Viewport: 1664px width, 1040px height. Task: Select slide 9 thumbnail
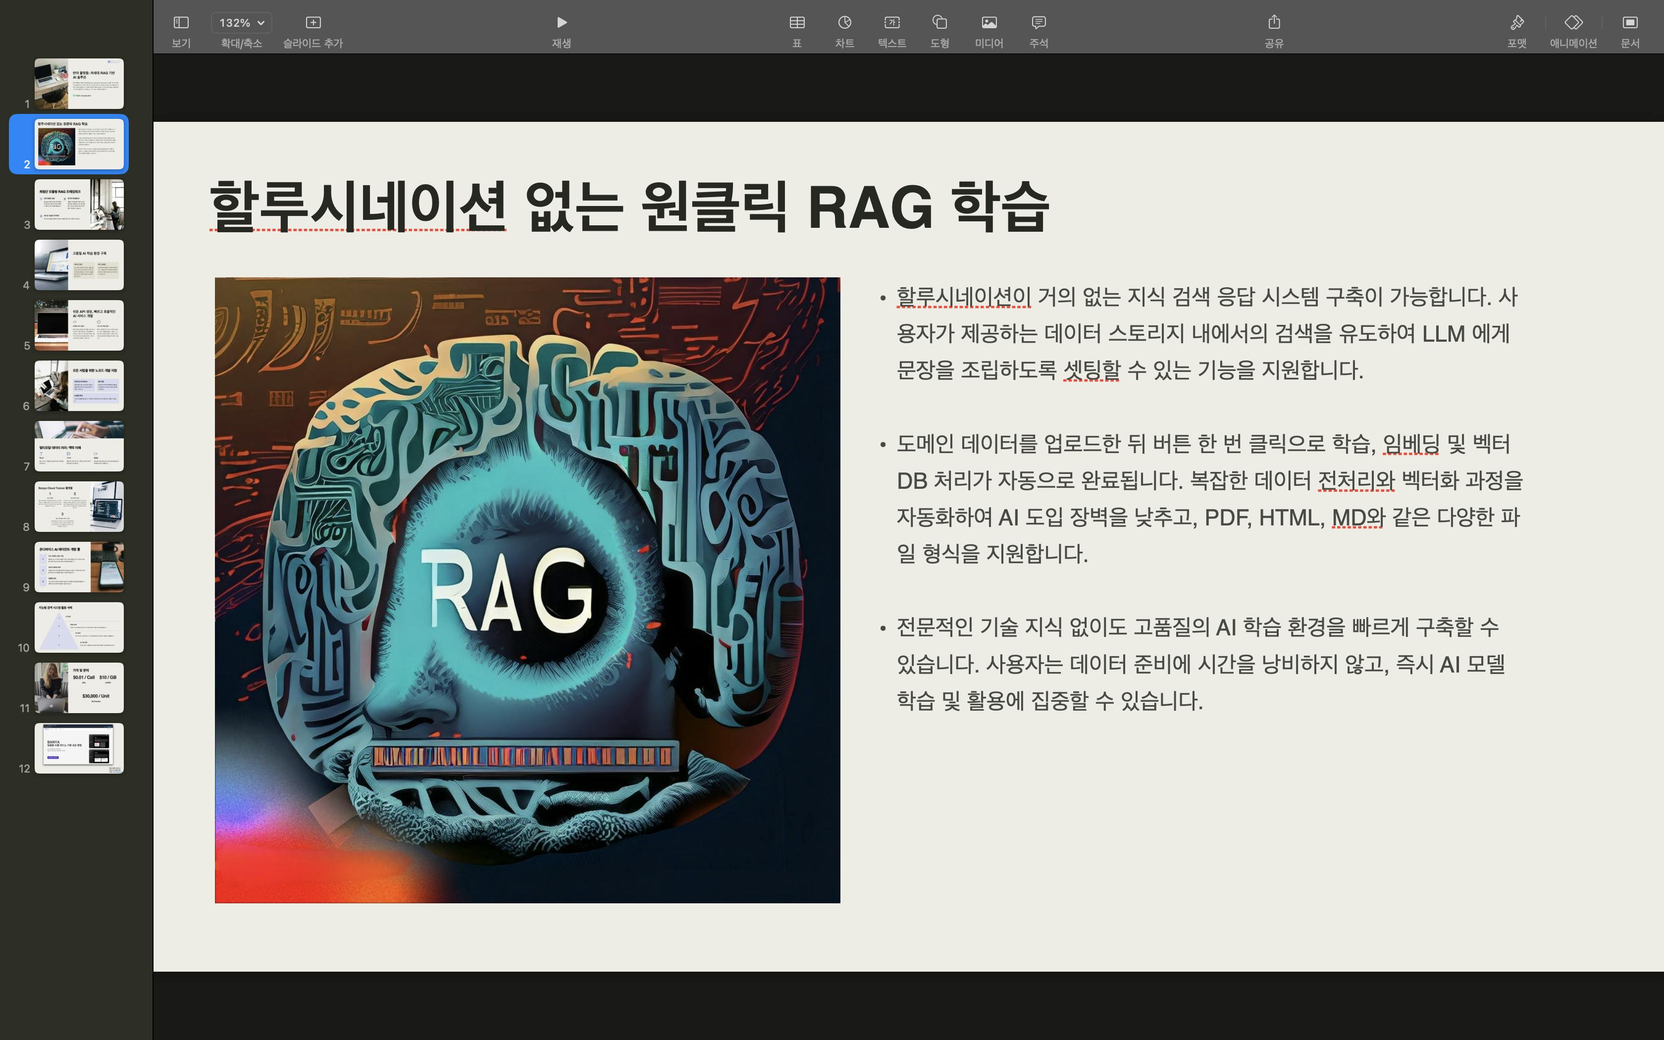79,568
